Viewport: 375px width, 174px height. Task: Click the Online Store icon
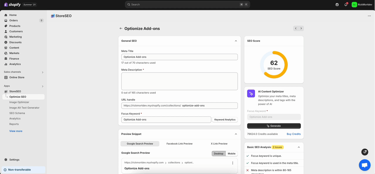6,77
